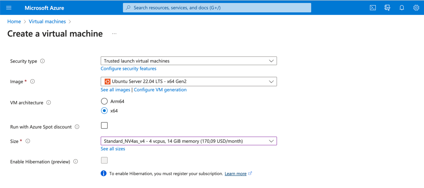Open the hamburger portal menu
Image resolution: width=424 pixels, height=188 pixels.
point(9,8)
